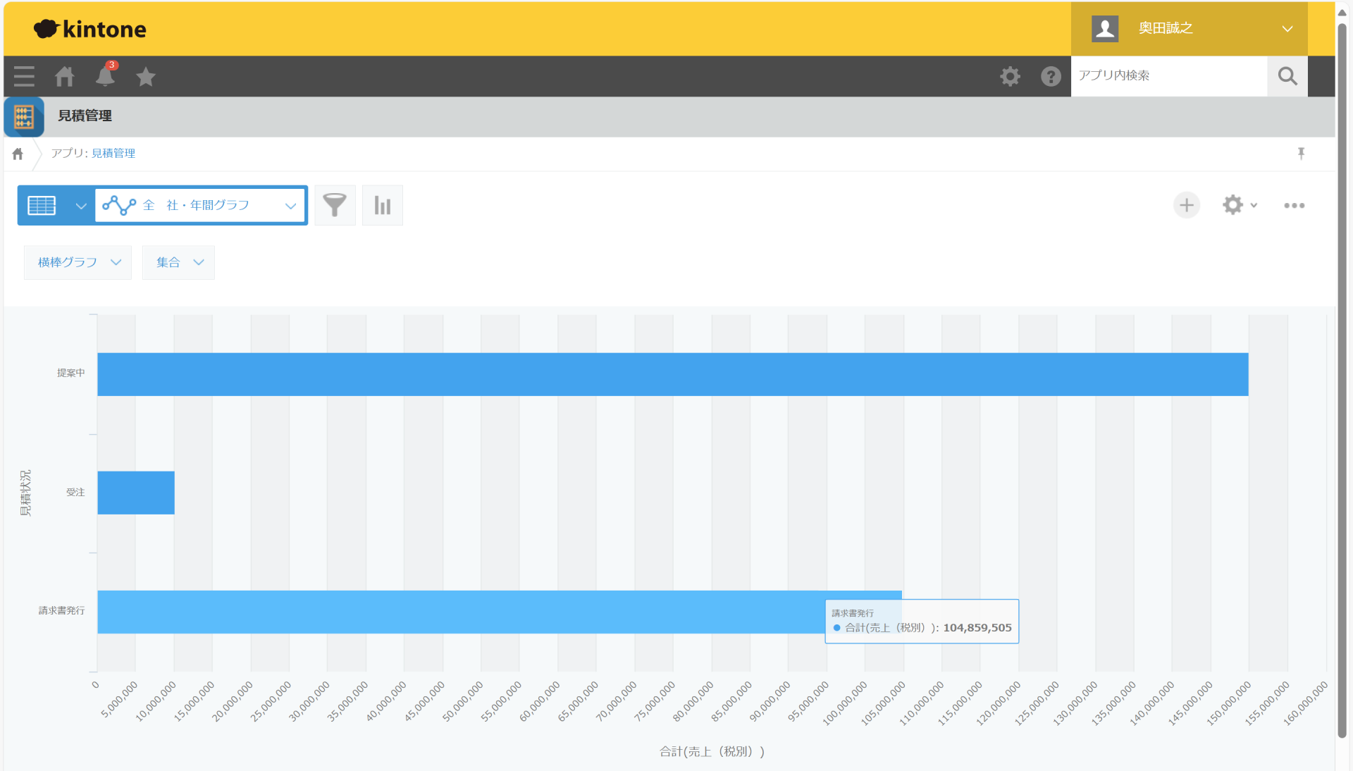
Task: Click the add record plus button
Action: pyautogui.click(x=1187, y=205)
